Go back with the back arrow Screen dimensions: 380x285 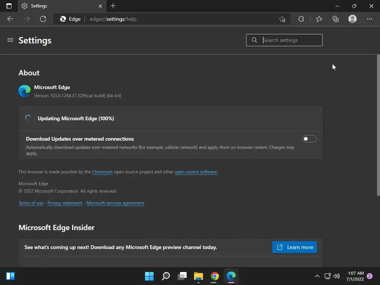[10, 19]
